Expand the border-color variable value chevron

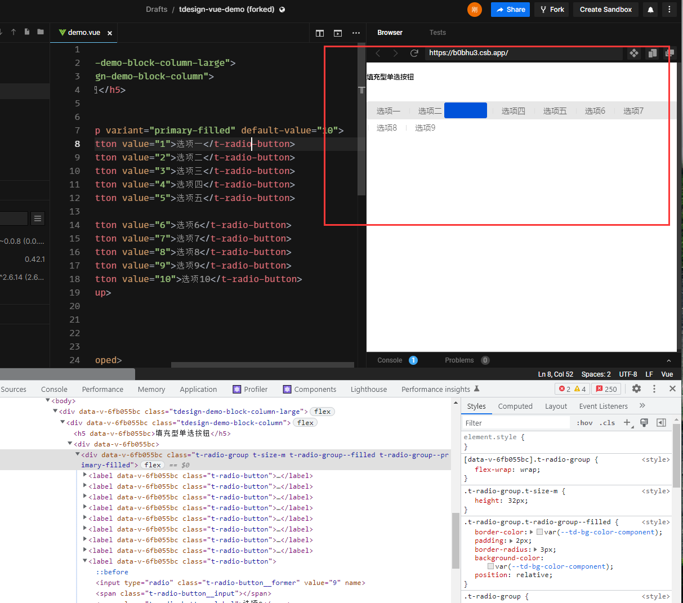pos(531,531)
